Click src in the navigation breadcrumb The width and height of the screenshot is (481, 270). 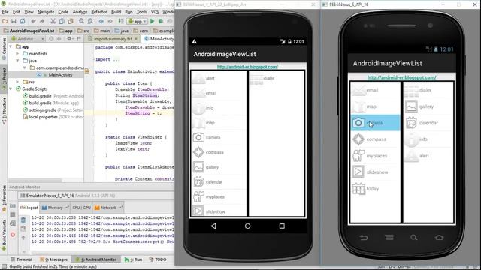pos(83,31)
